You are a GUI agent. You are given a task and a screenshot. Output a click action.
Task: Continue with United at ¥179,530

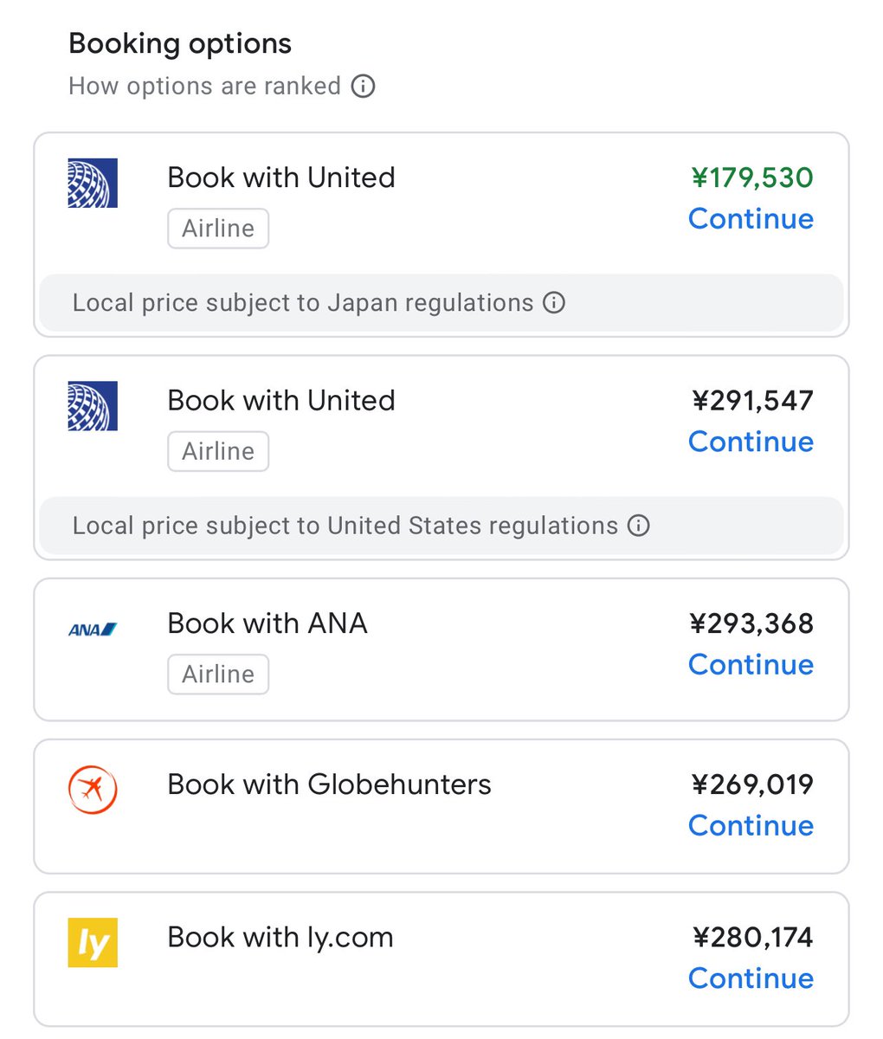click(x=751, y=219)
